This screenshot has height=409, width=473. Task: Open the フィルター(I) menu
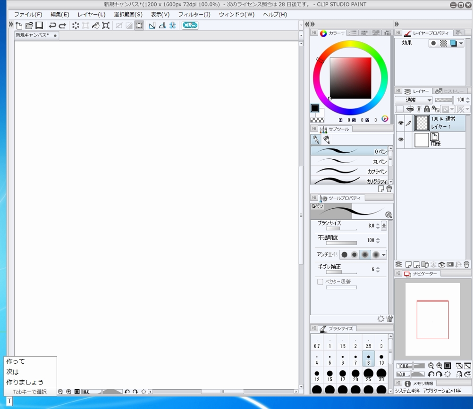(x=194, y=15)
